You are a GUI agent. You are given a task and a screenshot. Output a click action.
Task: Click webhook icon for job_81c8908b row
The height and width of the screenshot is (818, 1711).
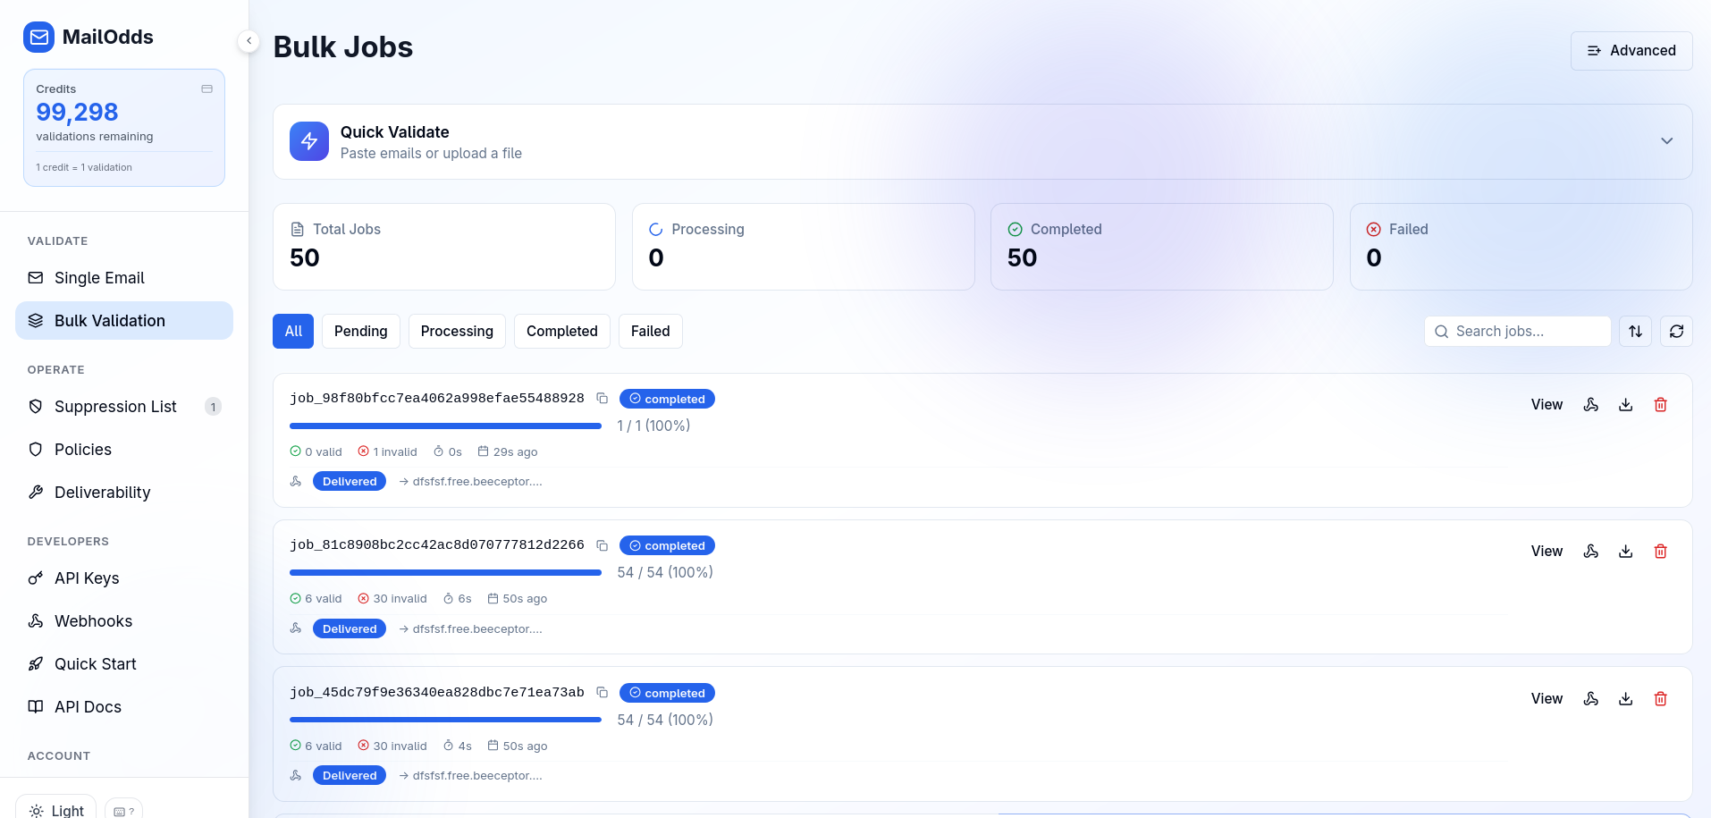point(1591,552)
